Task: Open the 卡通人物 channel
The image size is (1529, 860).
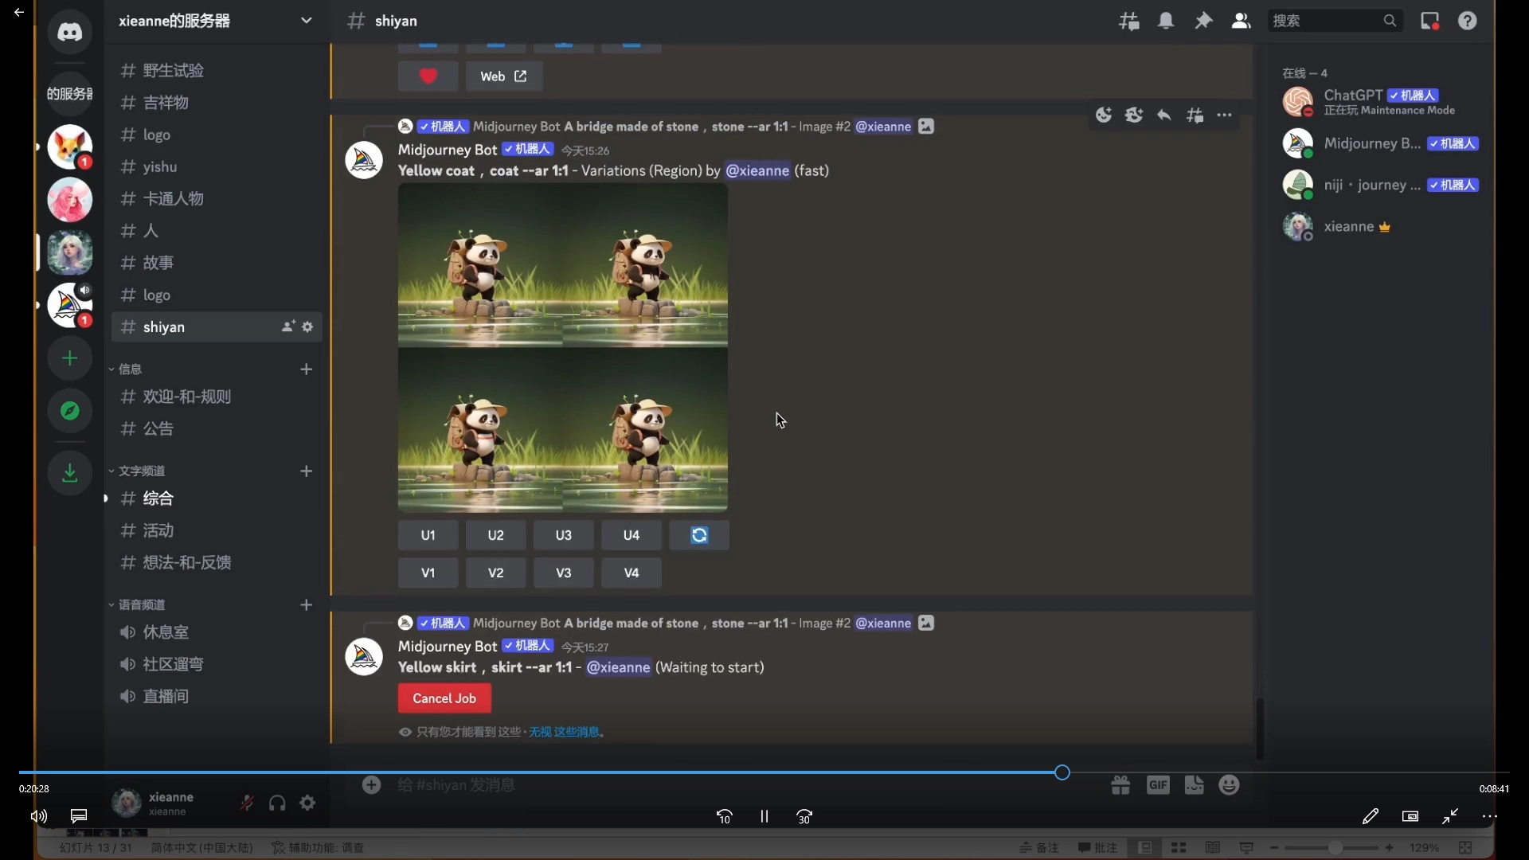Action: click(173, 199)
